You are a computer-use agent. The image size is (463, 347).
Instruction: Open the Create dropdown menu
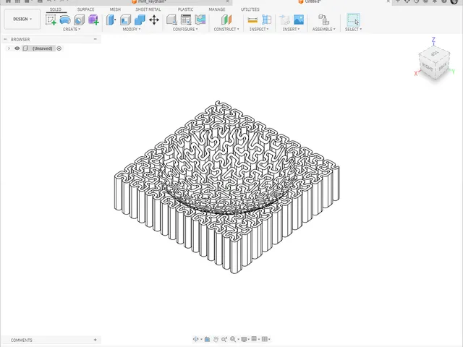pyautogui.click(x=72, y=29)
